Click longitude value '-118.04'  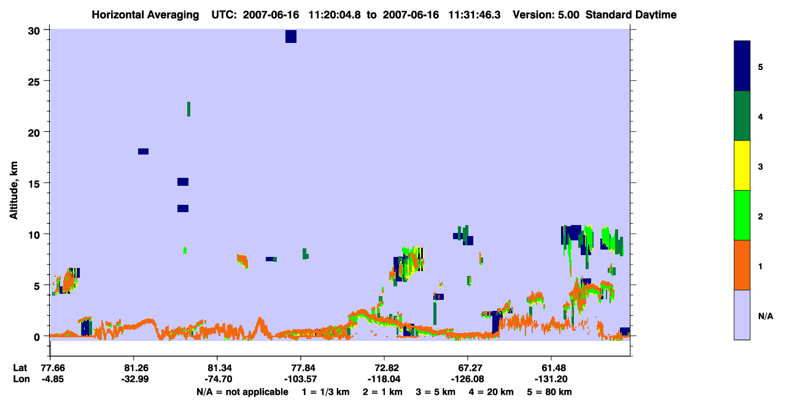pyautogui.click(x=384, y=379)
